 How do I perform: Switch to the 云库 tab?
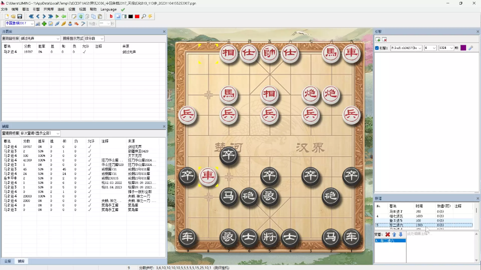pyautogui.click(x=8, y=261)
